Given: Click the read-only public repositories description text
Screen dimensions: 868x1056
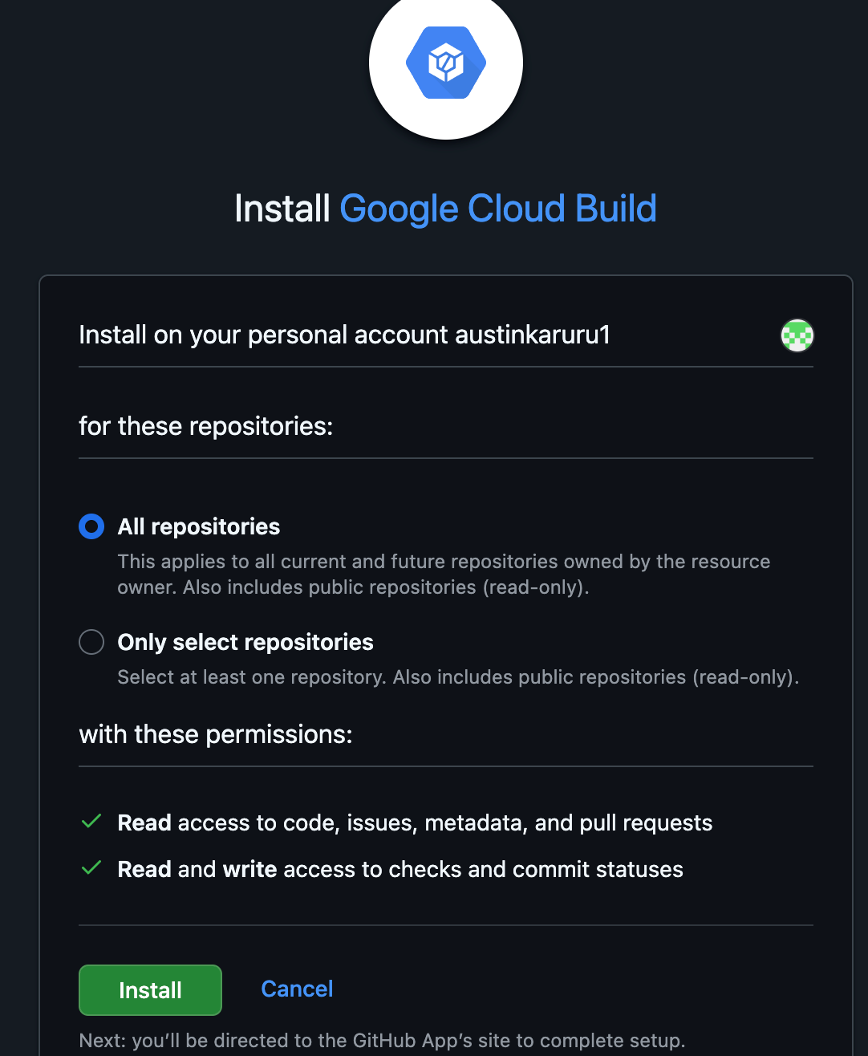Looking at the screenshot, I should click(458, 676).
